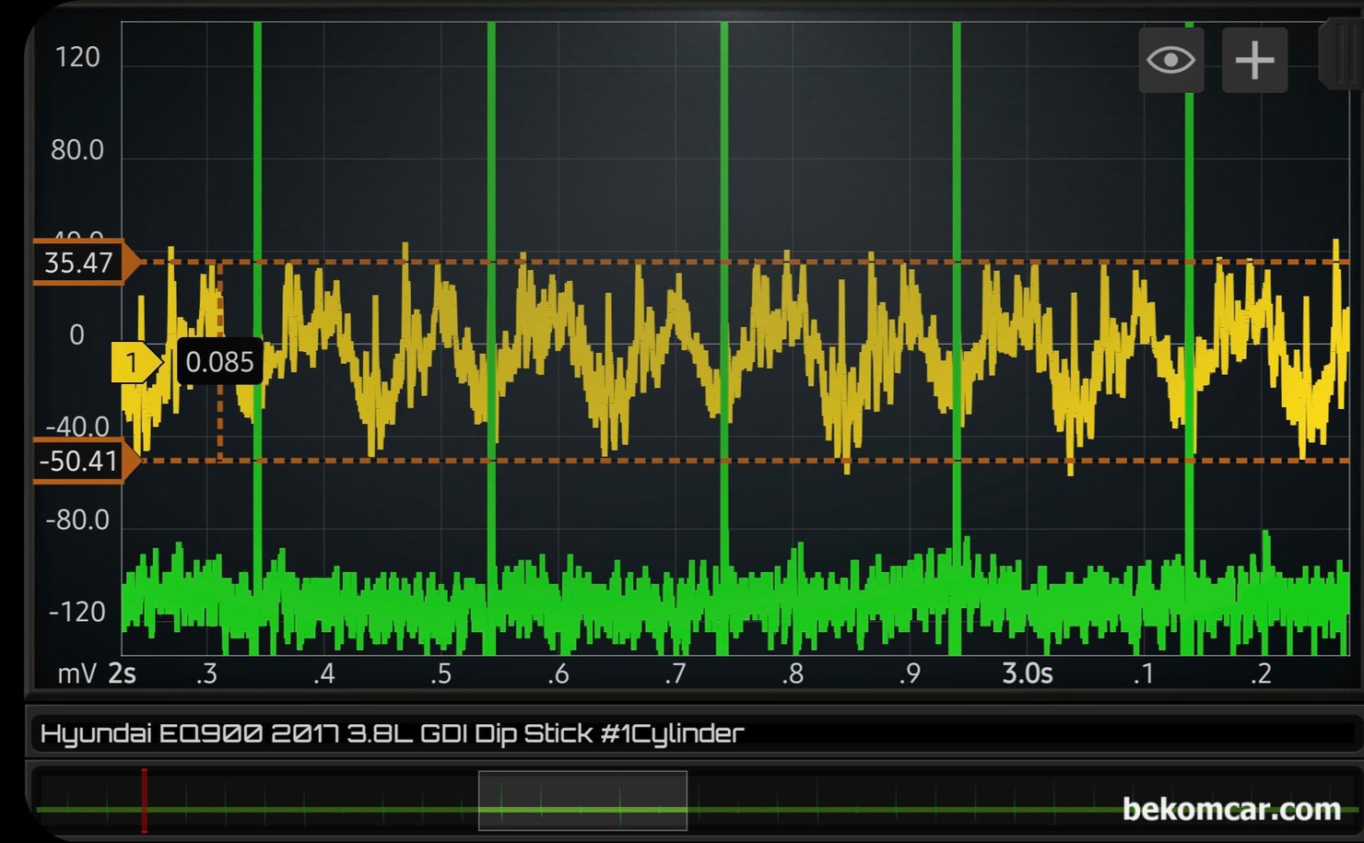The height and width of the screenshot is (843, 1364).
Task: Click the 120 voltage axis label
Action: tap(77, 57)
